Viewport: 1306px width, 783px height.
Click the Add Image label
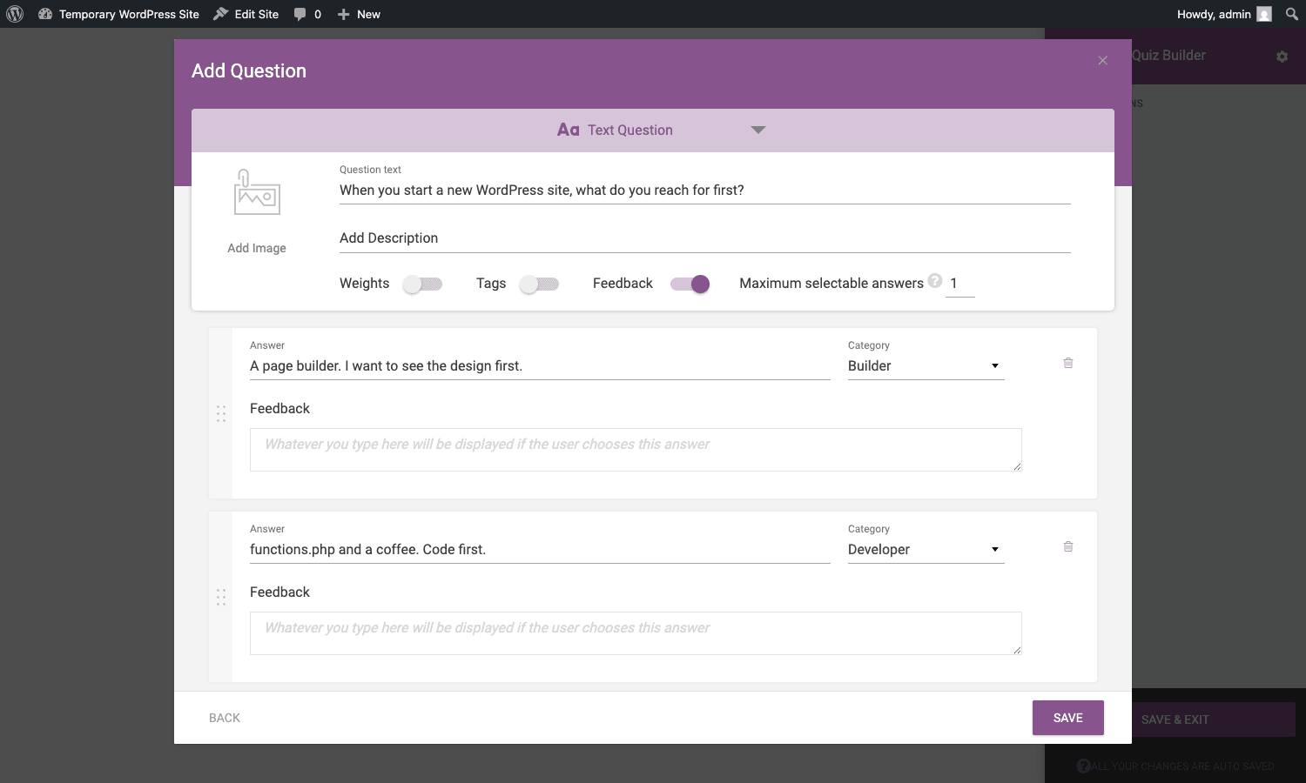pyautogui.click(x=257, y=248)
